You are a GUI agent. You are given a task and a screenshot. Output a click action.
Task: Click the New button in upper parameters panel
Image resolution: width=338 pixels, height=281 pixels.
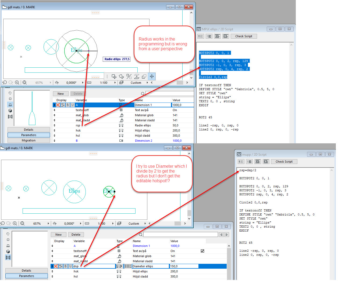click(x=61, y=94)
